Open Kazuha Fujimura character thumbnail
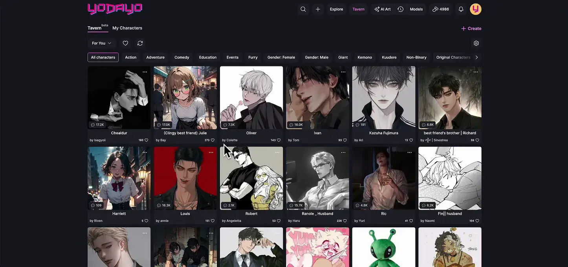Viewport: 568px width, 267px height. (383, 97)
